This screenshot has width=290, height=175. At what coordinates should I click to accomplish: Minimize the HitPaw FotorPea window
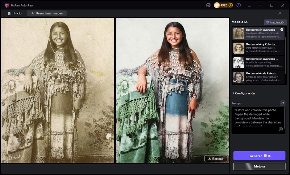(x=261, y=5)
